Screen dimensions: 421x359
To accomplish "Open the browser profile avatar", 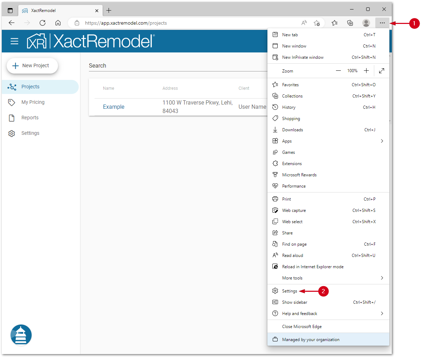I will (x=366, y=23).
